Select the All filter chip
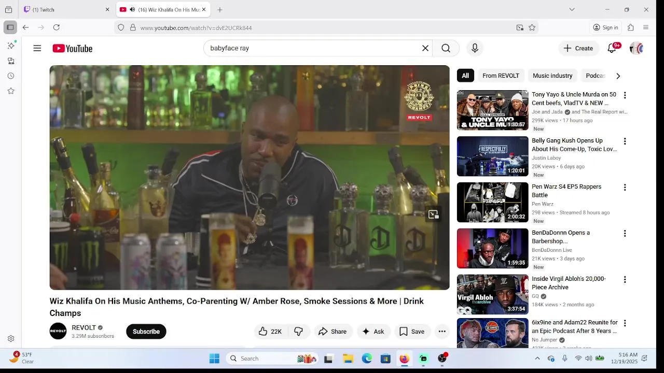 pyautogui.click(x=465, y=76)
